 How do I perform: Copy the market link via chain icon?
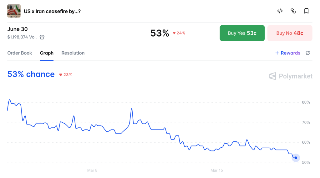(x=293, y=11)
